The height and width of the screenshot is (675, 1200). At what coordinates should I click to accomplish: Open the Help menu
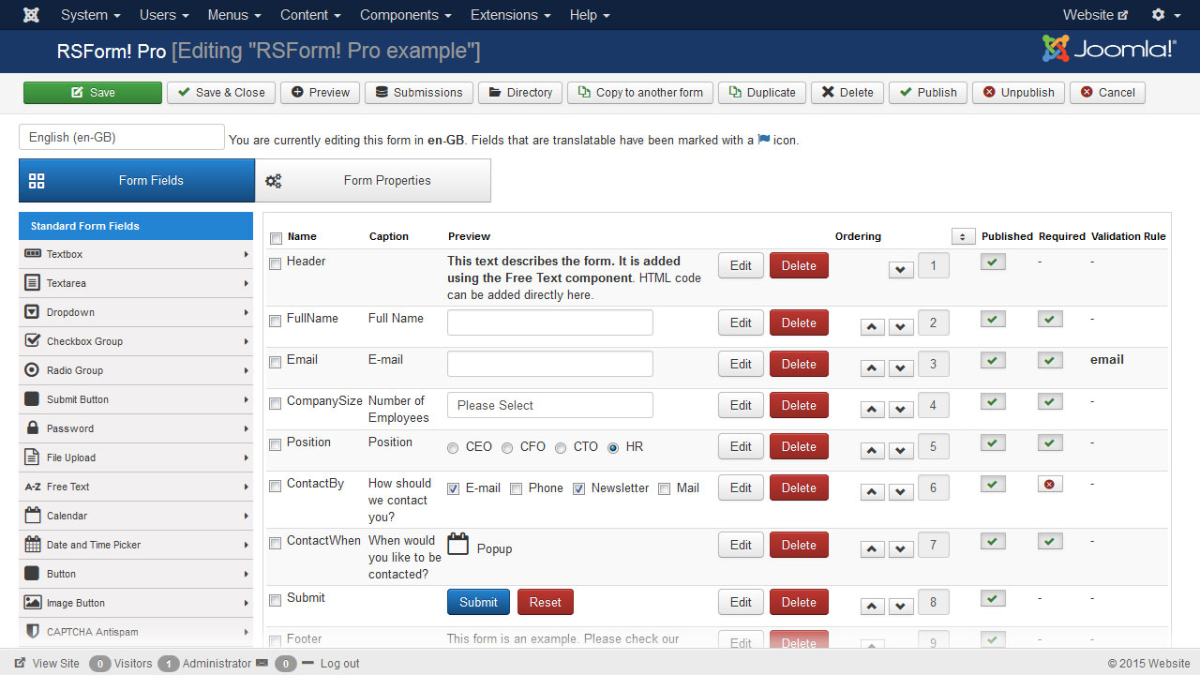[590, 15]
